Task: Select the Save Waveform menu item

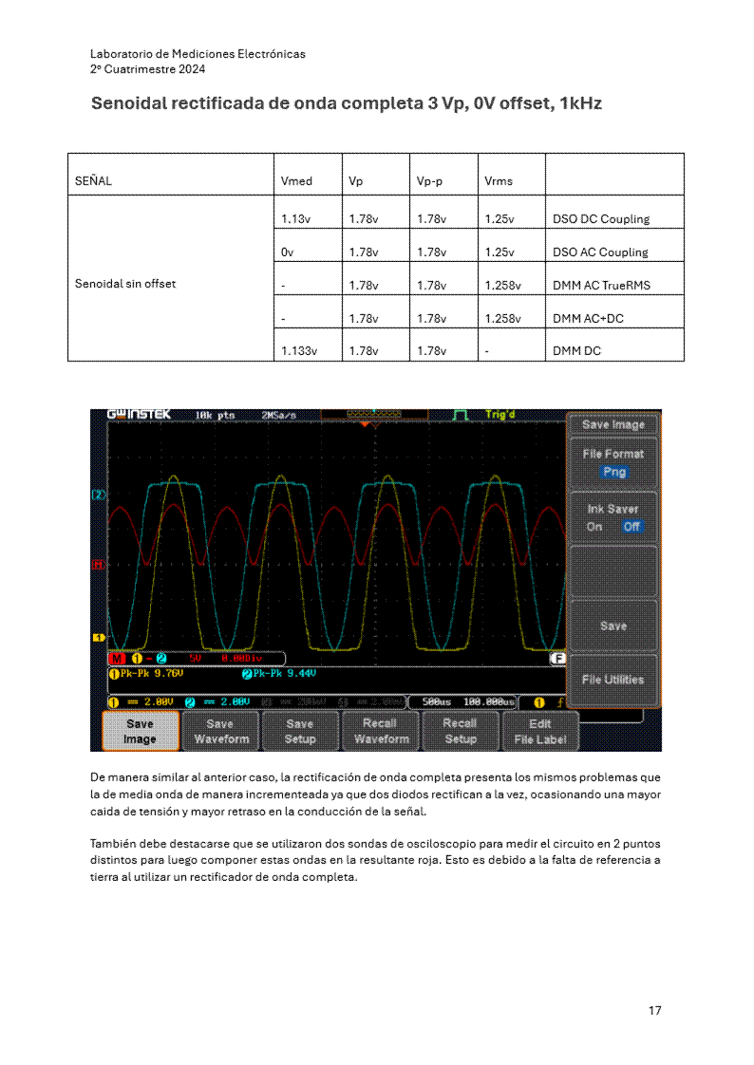Action: coord(221,731)
